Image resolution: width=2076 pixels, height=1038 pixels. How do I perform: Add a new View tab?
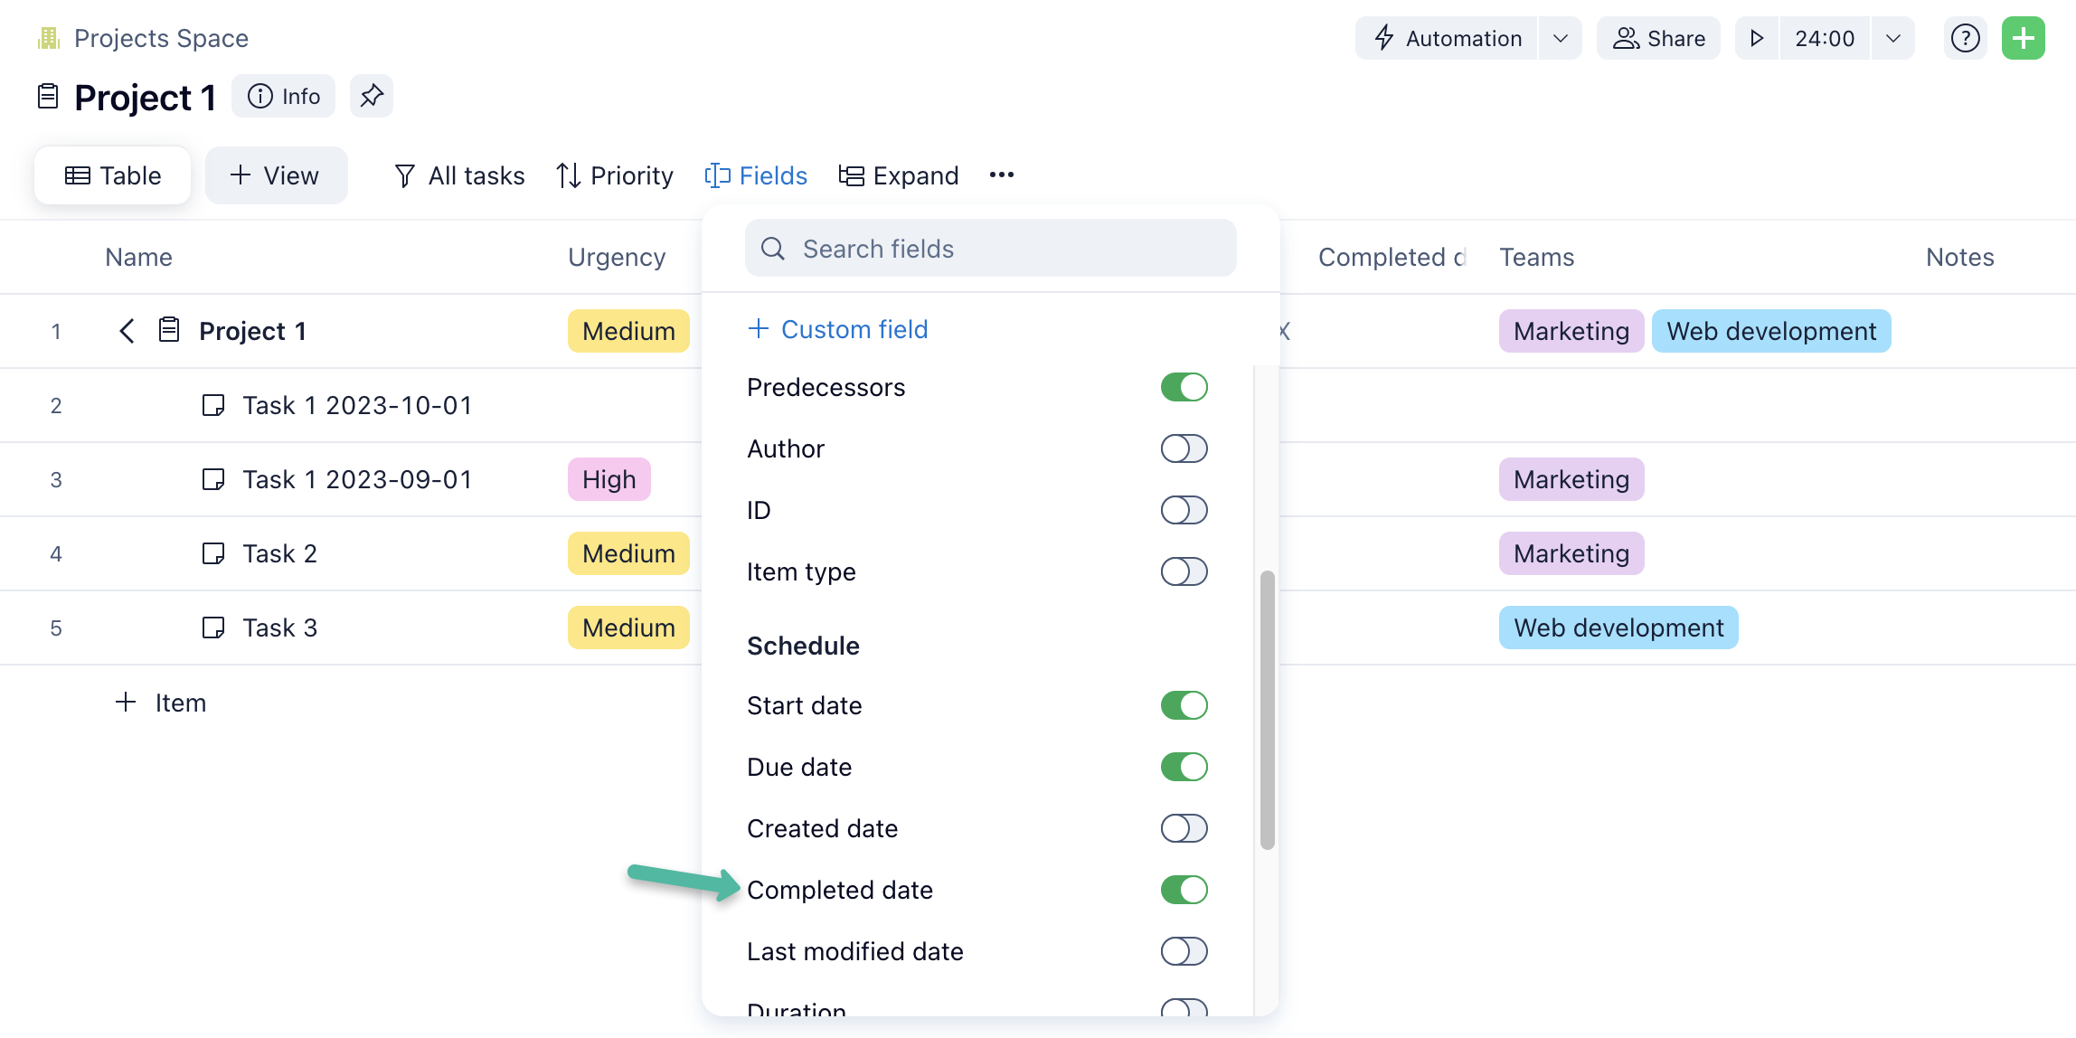(276, 175)
